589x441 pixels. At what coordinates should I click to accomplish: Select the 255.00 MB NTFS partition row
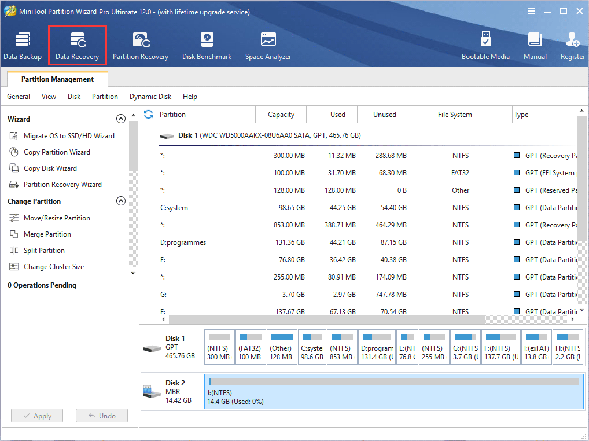(x=368, y=277)
